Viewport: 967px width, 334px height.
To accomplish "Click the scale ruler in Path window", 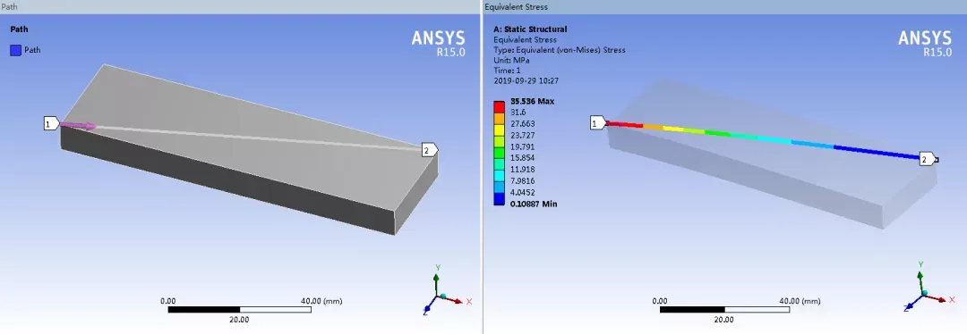I will 239,309.
